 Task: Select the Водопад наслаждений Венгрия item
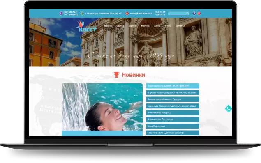[173, 86]
